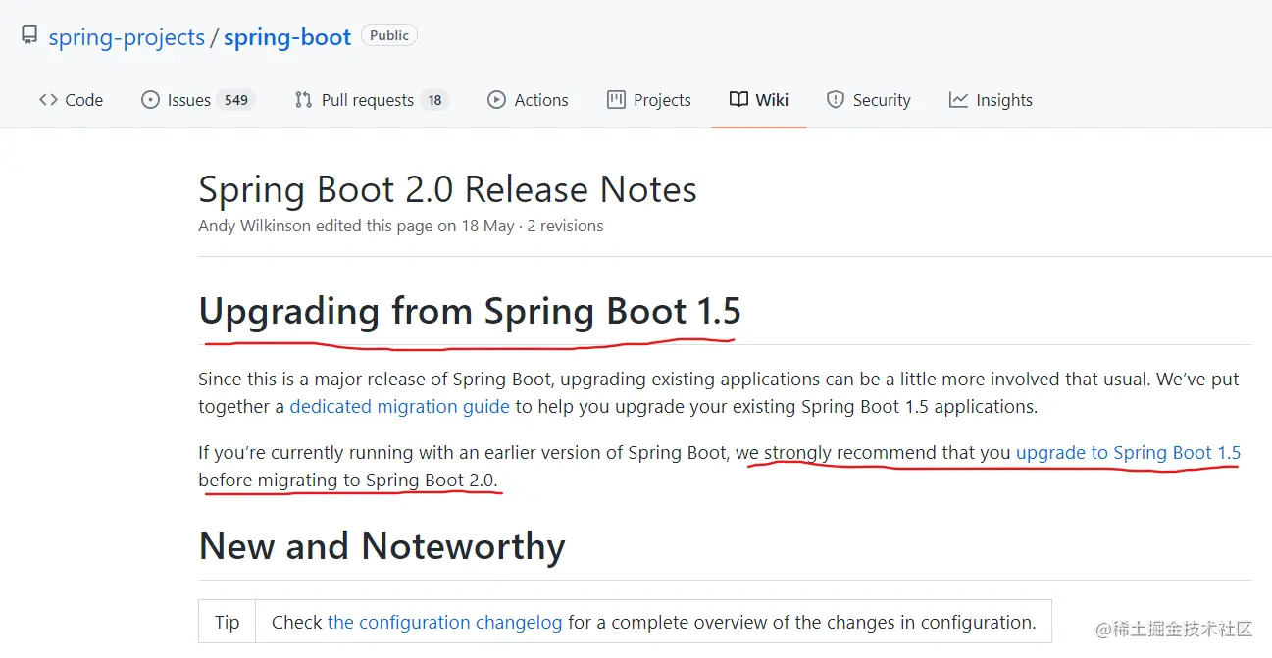The image size is (1272, 658).
Task: Go to the spring-projects organization link
Action: [x=127, y=38]
